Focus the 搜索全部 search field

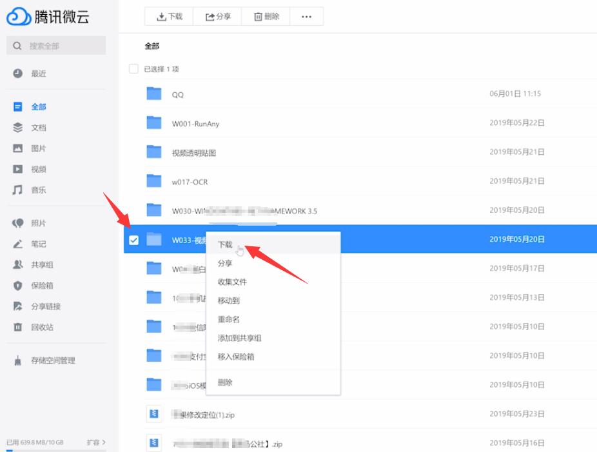point(56,46)
